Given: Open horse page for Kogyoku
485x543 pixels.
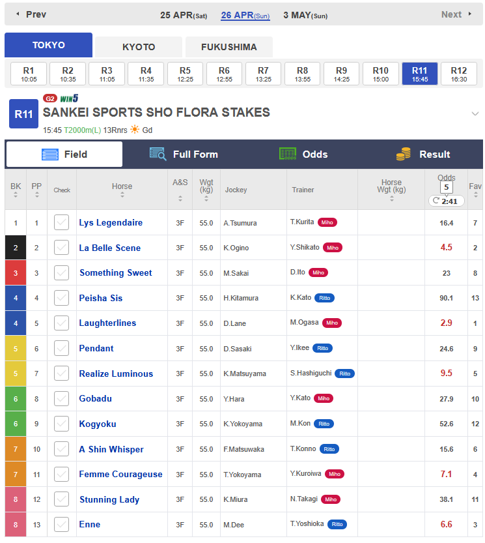Looking at the screenshot, I should 98,424.
